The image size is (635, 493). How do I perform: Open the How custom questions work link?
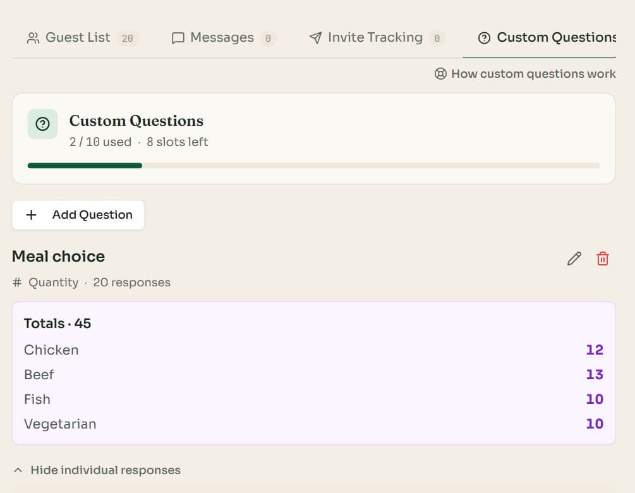tap(525, 74)
